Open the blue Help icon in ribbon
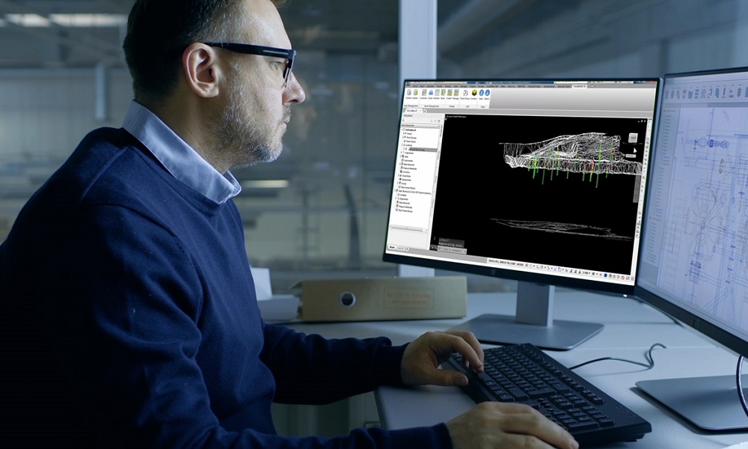This screenshot has height=449, width=748. coord(481,94)
